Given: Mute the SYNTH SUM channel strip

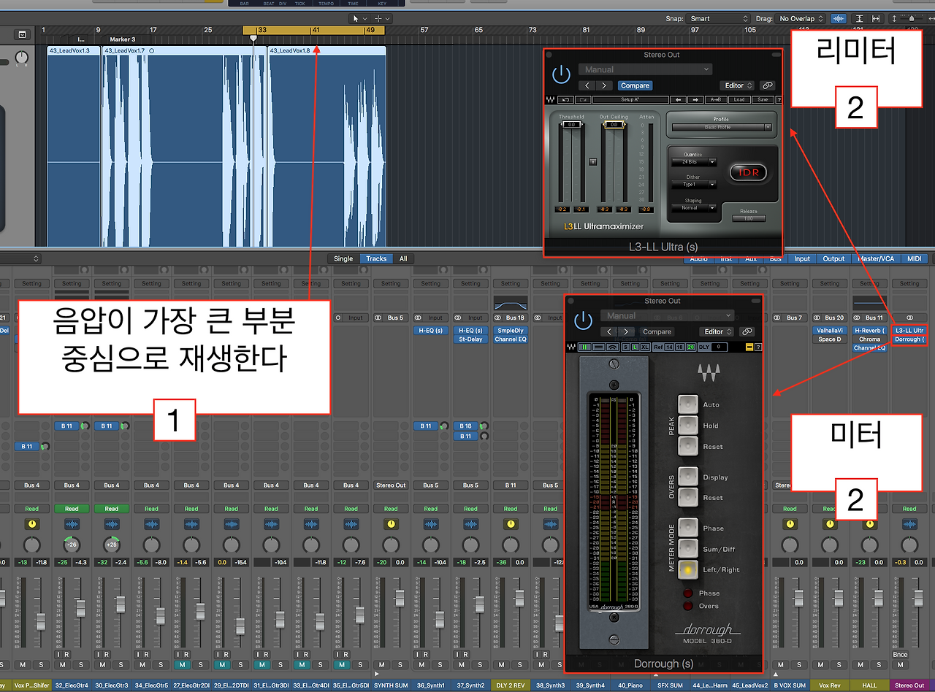Looking at the screenshot, I should (x=382, y=664).
